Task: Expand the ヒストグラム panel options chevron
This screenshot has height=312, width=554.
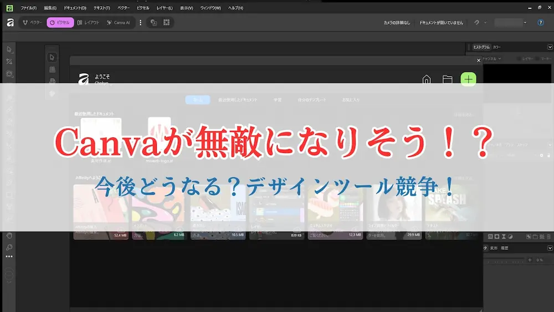Action: [550, 47]
